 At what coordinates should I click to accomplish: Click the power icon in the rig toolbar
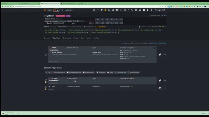94,10
